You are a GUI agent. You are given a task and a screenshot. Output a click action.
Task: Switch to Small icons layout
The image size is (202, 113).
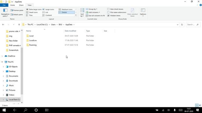pos(32,12)
